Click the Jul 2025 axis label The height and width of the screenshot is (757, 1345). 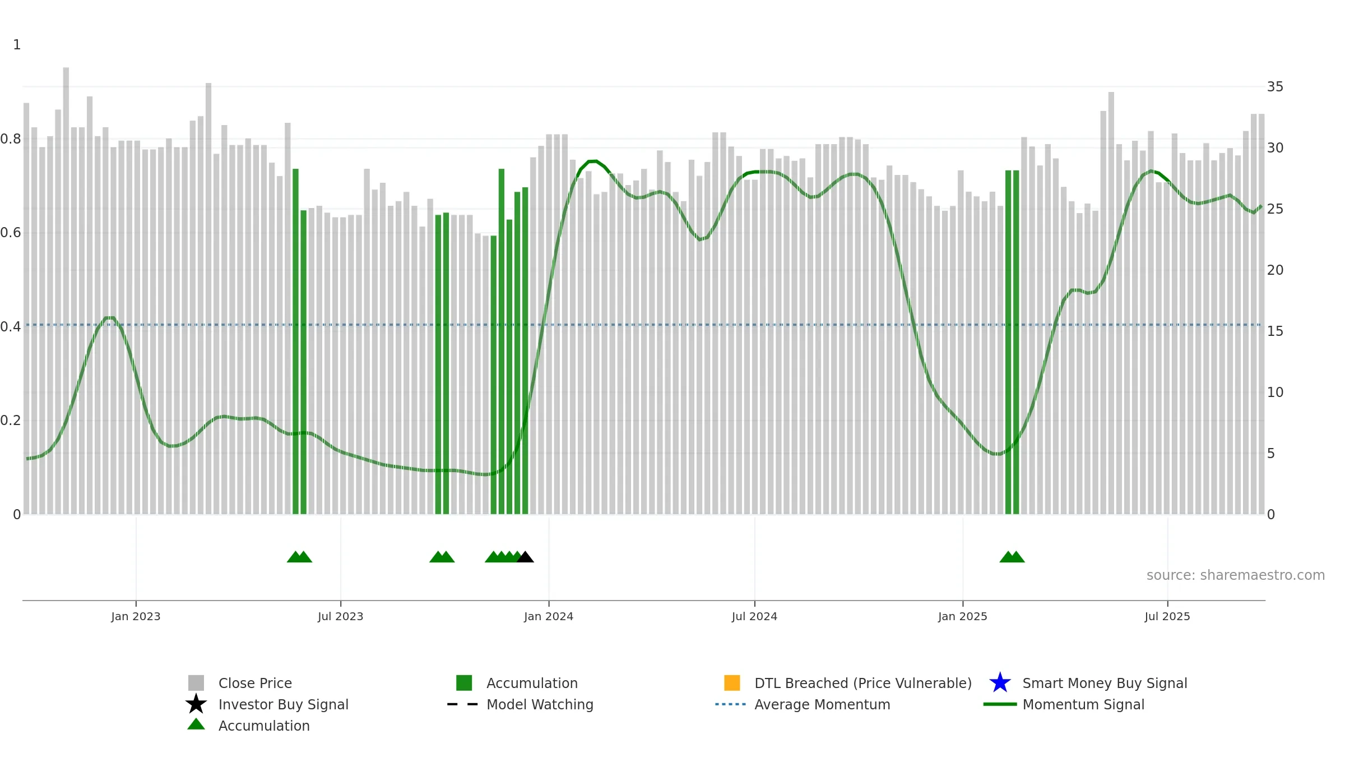pos(1167,616)
